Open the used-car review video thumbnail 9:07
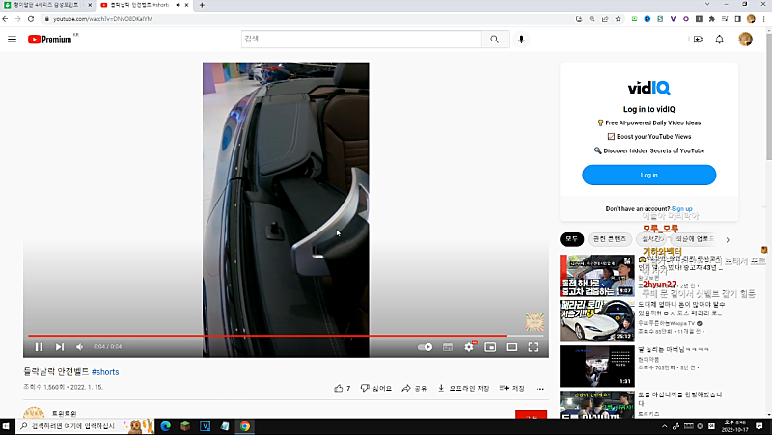Screen dimensions: 772x435 tap(596, 276)
